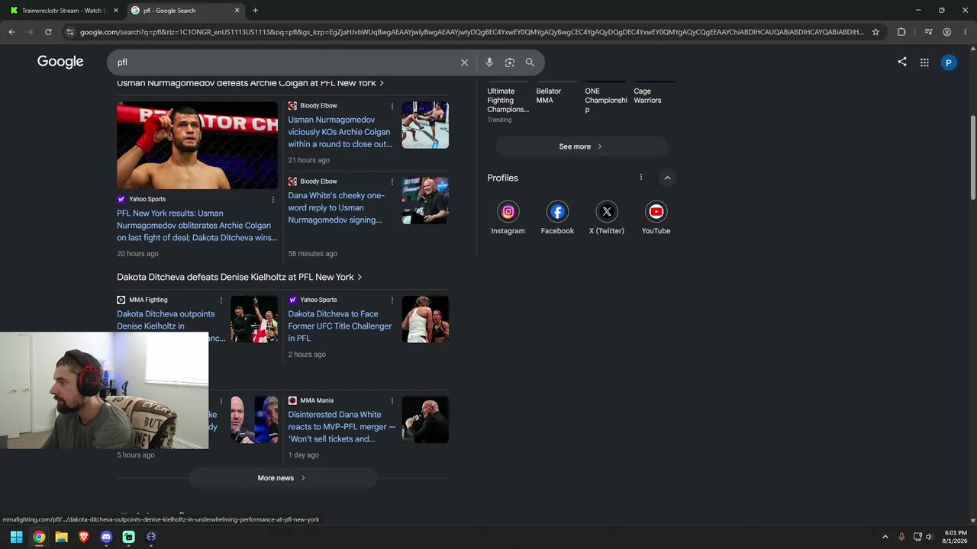Open Discord from the taskbar
Image resolution: width=977 pixels, height=549 pixels.
[x=106, y=537]
